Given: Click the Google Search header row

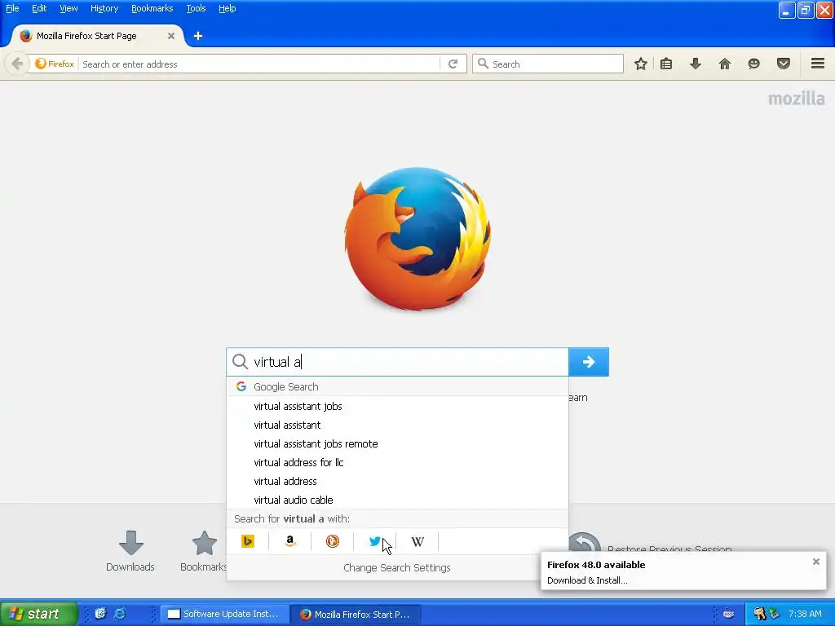Looking at the screenshot, I should (397, 386).
